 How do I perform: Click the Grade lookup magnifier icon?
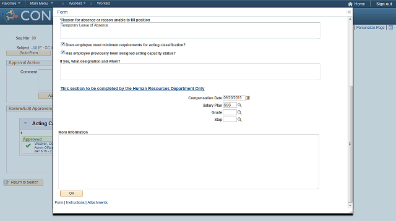pos(239,112)
